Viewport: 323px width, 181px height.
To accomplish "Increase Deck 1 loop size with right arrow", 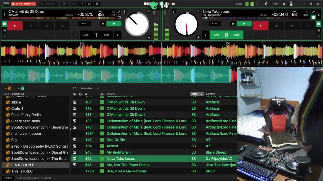I will click(x=117, y=35).
